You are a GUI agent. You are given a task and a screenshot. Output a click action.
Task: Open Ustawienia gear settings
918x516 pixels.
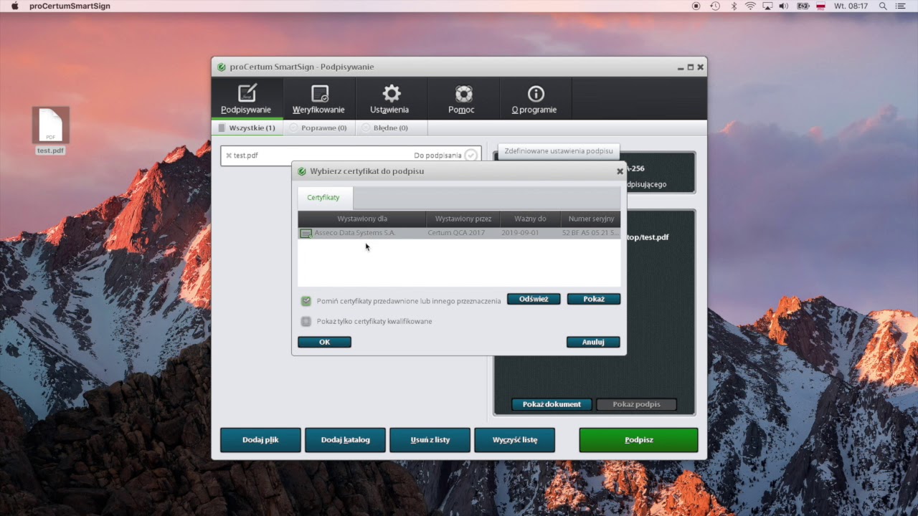390,98
